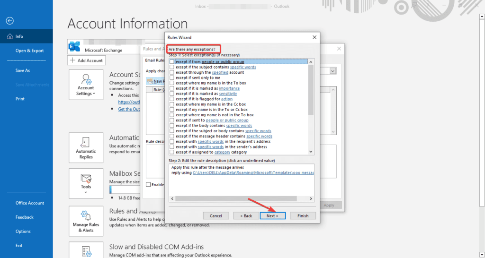This screenshot has width=485, height=258.
Task: Click 'people or public group' link in sent to row
Action: (227, 120)
